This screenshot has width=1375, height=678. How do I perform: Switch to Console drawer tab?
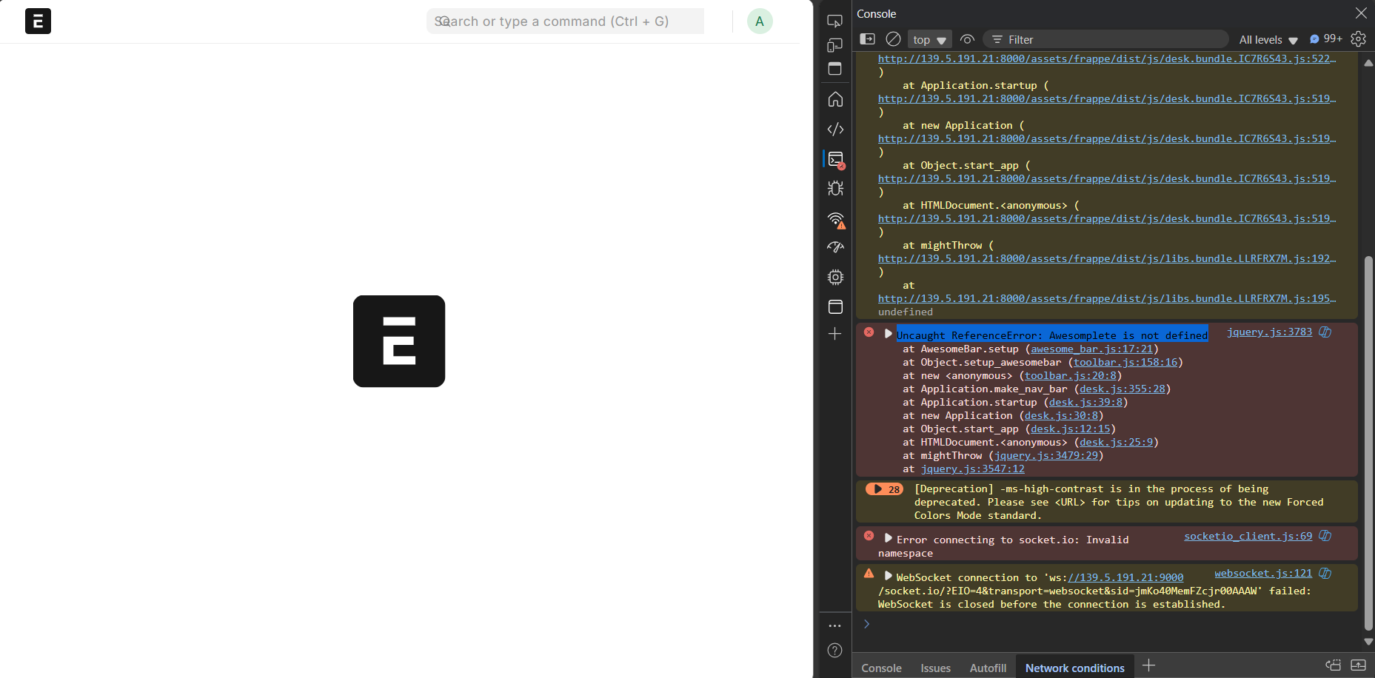881,668
